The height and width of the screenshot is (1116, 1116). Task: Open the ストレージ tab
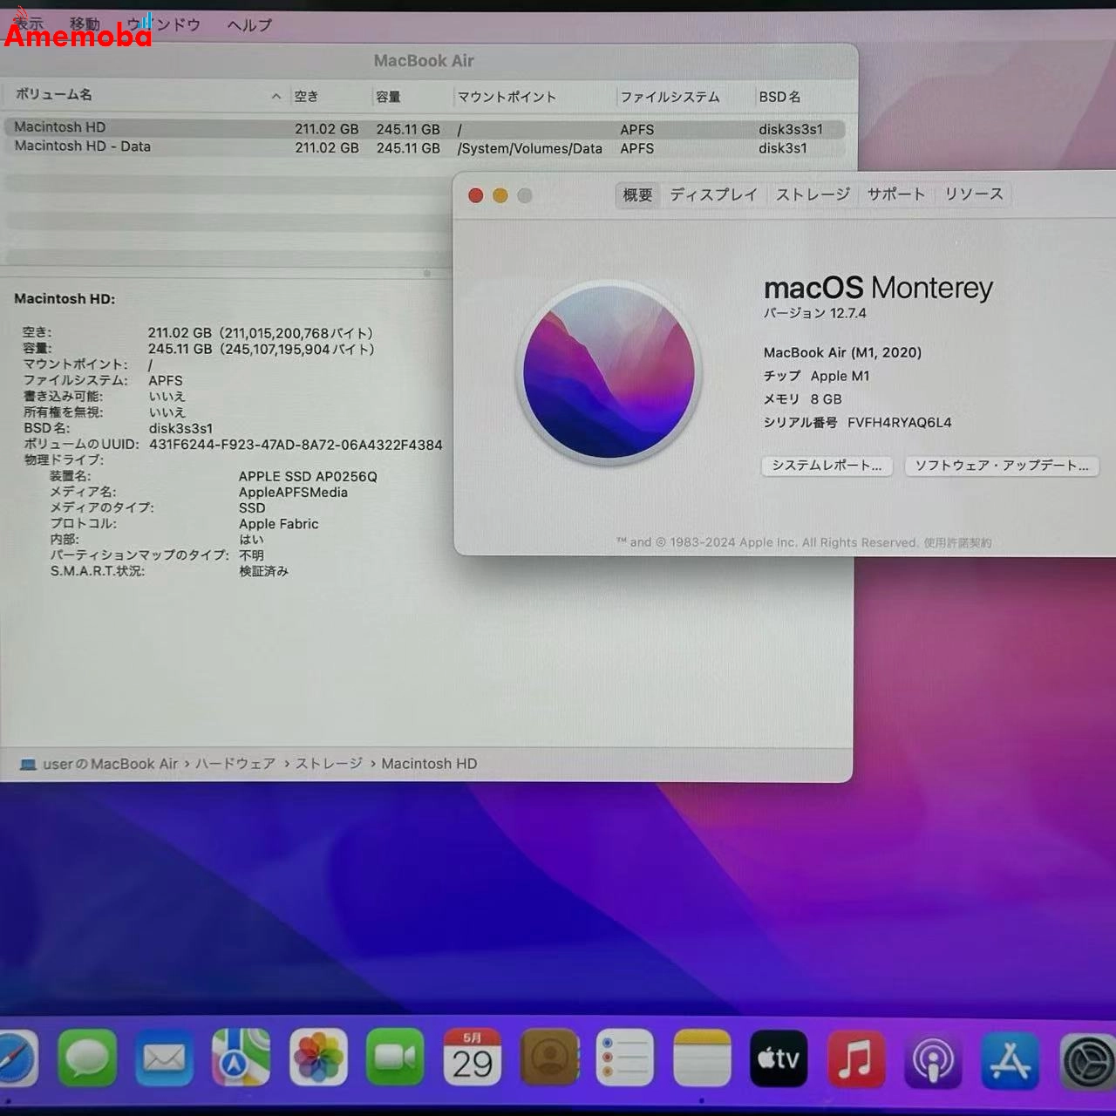click(811, 194)
